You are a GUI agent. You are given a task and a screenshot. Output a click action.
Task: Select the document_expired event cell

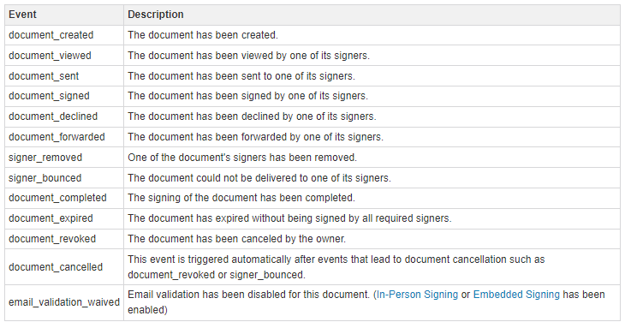click(64, 218)
